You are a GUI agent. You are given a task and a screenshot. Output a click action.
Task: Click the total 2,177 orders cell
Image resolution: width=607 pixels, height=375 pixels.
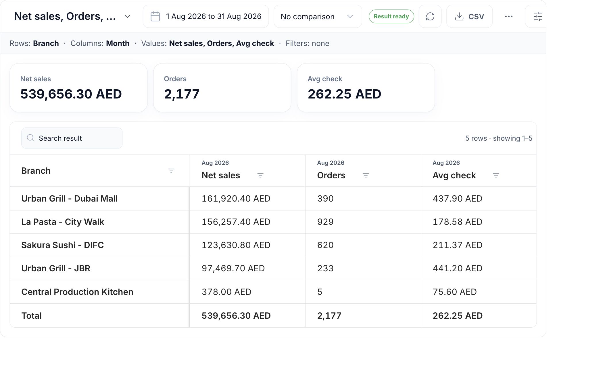click(363, 316)
